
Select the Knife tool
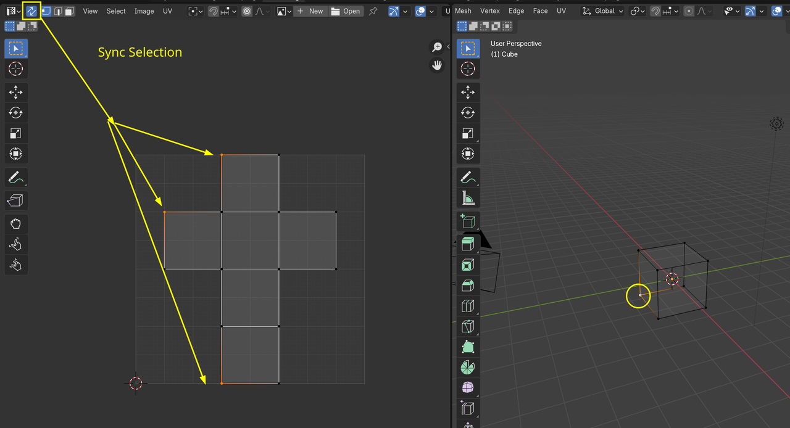point(468,326)
